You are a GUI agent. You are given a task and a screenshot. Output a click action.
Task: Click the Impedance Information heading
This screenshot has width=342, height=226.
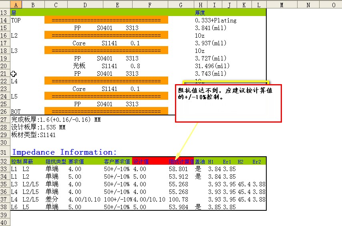(x=64, y=152)
